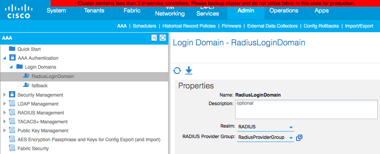Open Config Rollbacks
This screenshot has height=154, width=380.
point(321,26)
